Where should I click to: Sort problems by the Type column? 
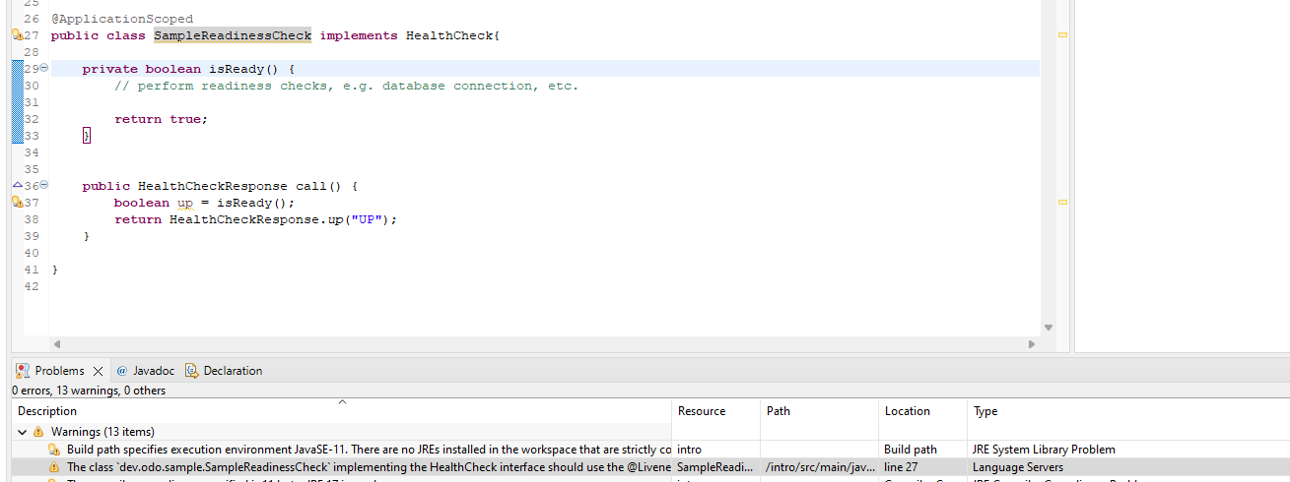point(1129,411)
